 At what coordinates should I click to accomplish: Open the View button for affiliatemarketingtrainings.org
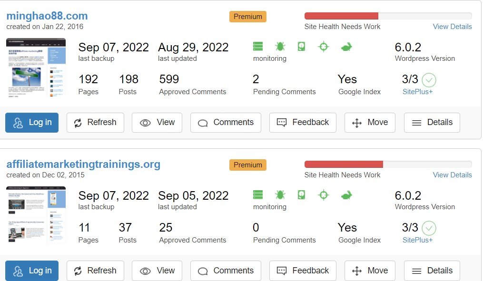pos(157,271)
